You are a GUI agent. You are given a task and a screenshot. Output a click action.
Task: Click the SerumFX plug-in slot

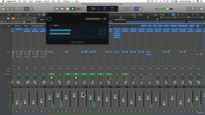(117, 35)
